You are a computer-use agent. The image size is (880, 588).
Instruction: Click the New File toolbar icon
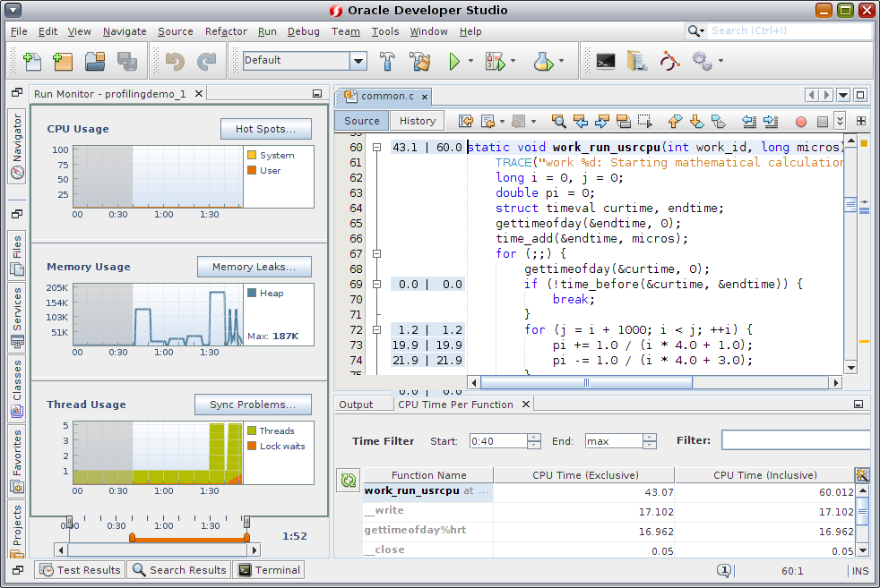(x=32, y=61)
